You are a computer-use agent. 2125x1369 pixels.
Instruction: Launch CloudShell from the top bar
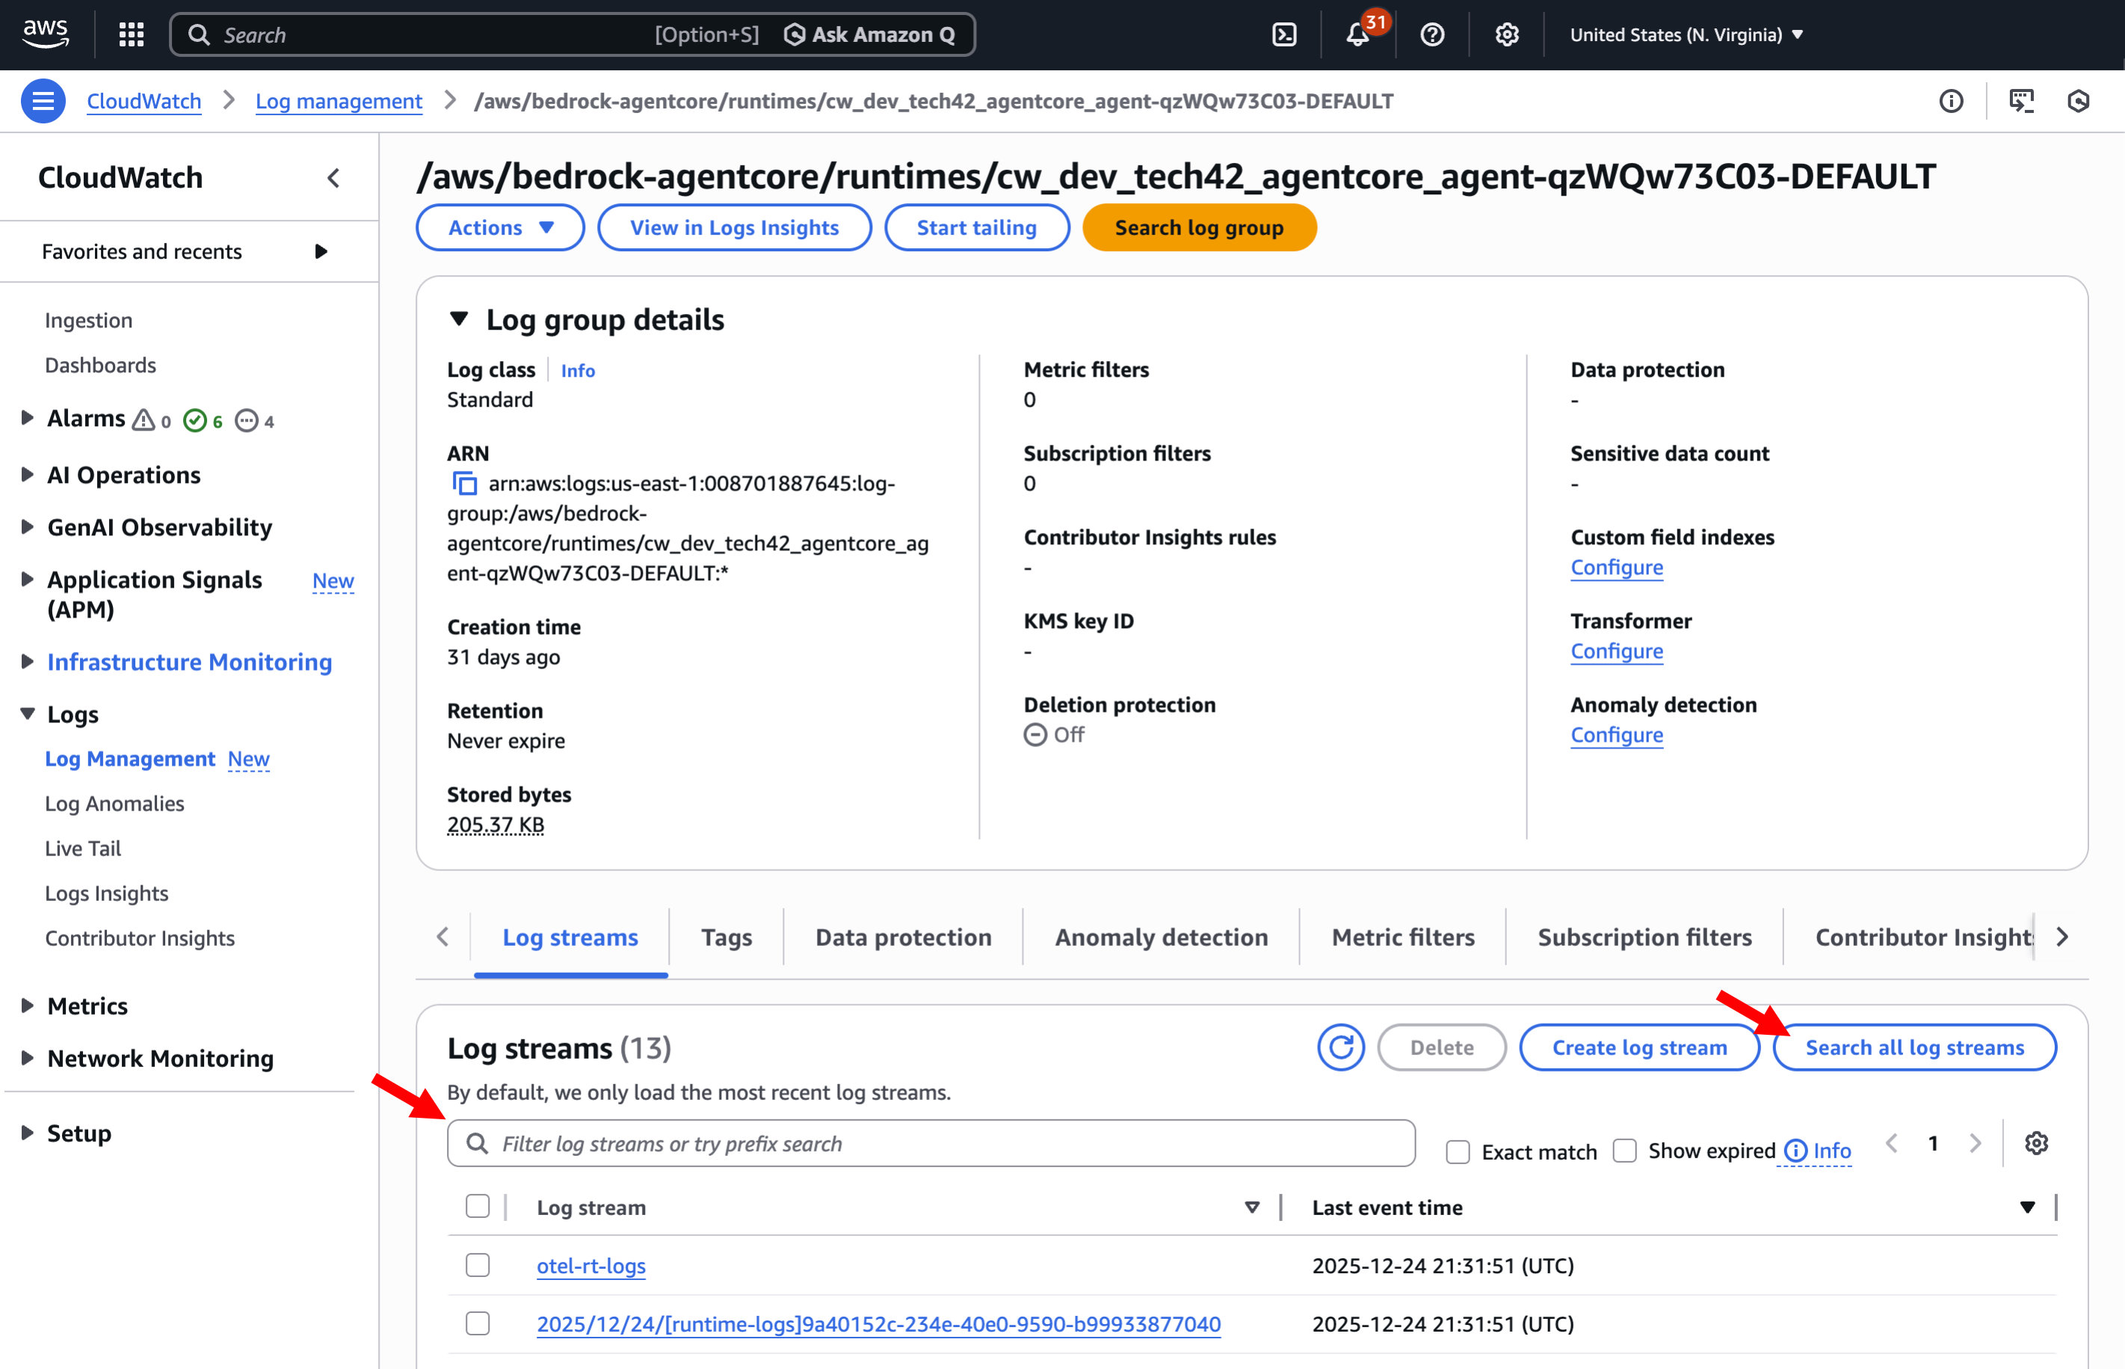pyautogui.click(x=1284, y=34)
